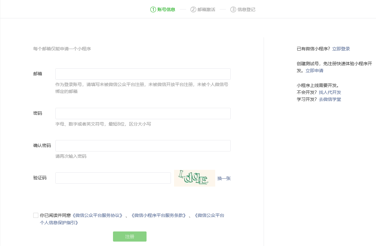The image size is (376, 246).
Task: Click the 立即申请 test account link
Action: tap(314, 71)
